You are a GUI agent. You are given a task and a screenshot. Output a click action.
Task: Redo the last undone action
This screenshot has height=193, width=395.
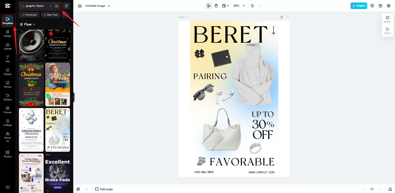tap(260, 6)
